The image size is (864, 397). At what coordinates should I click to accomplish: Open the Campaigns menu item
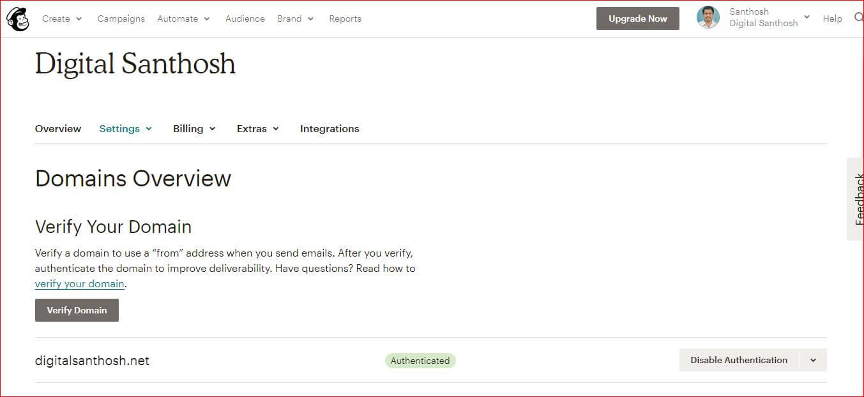(x=121, y=19)
